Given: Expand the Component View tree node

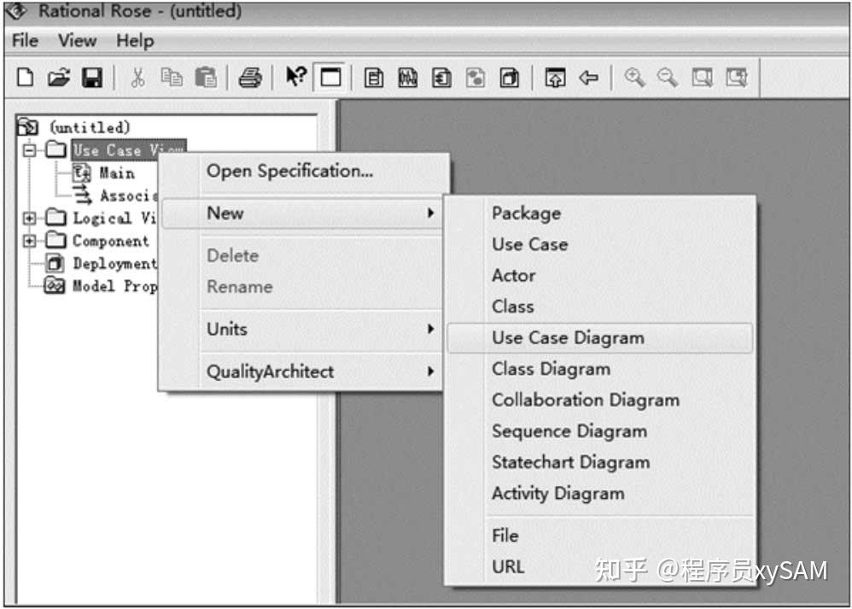Looking at the screenshot, I should pos(29,240).
